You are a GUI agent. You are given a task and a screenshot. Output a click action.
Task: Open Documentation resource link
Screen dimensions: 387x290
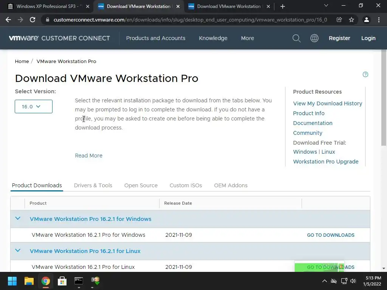coord(313,123)
